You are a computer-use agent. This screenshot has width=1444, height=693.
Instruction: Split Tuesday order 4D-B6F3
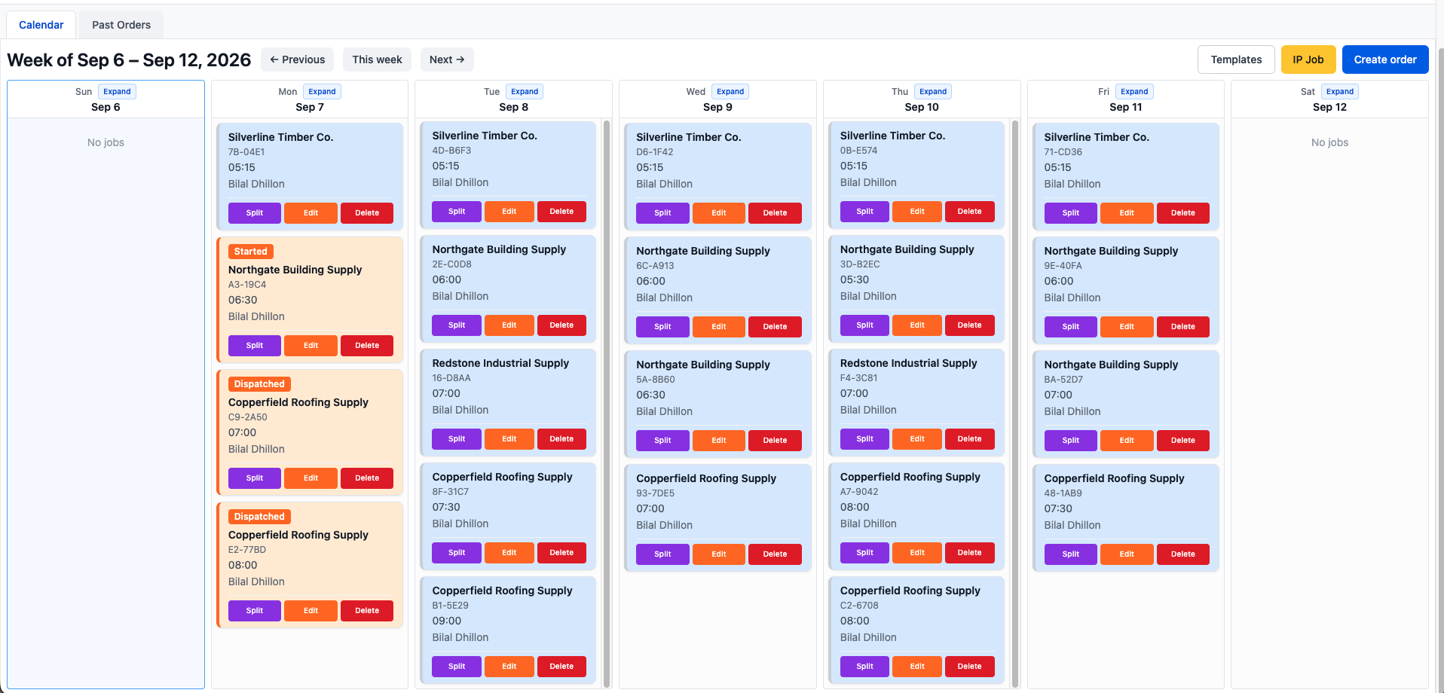tap(457, 212)
